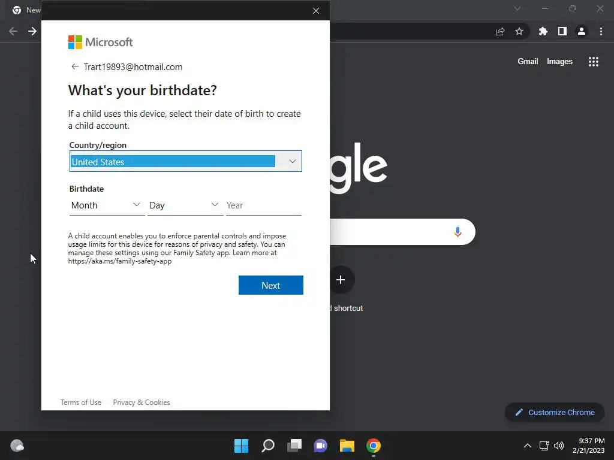Click the network icon in system tray
Viewport: 614px width, 460px height.
click(x=544, y=446)
